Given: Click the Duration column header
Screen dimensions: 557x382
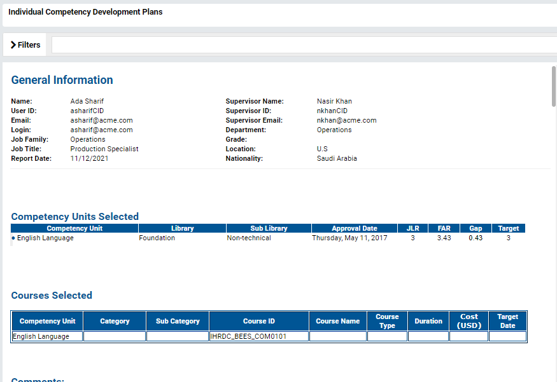Looking at the screenshot, I should click(x=428, y=321).
